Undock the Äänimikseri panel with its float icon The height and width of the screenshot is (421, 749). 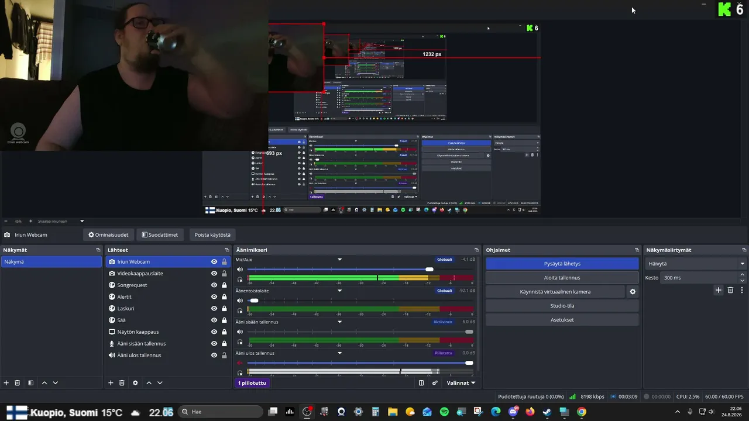(477, 250)
